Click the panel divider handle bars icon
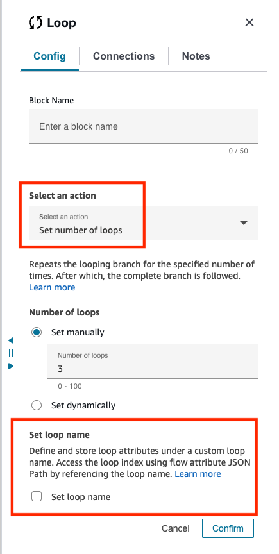The width and height of the screenshot is (279, 554). tap(11, 353)
